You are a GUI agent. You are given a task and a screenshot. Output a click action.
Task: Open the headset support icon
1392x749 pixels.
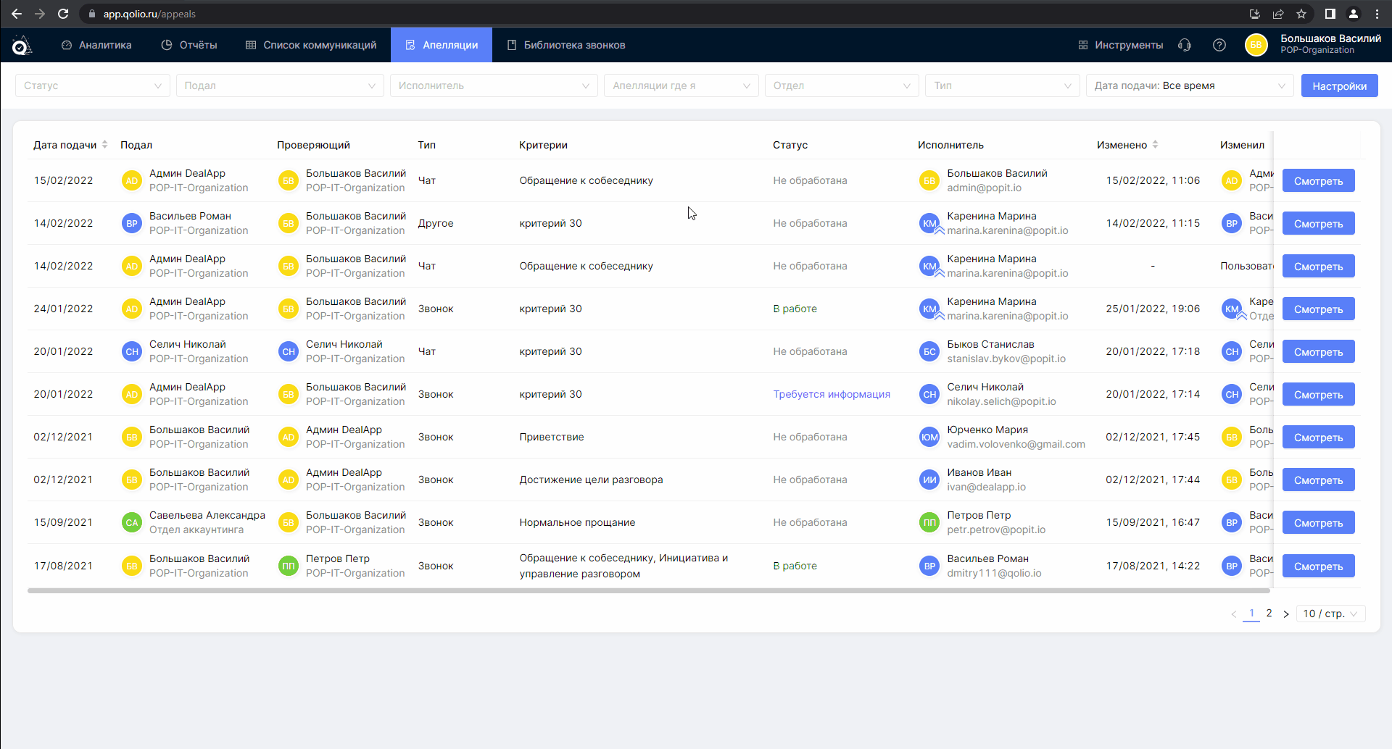[x=1185, y=45]
